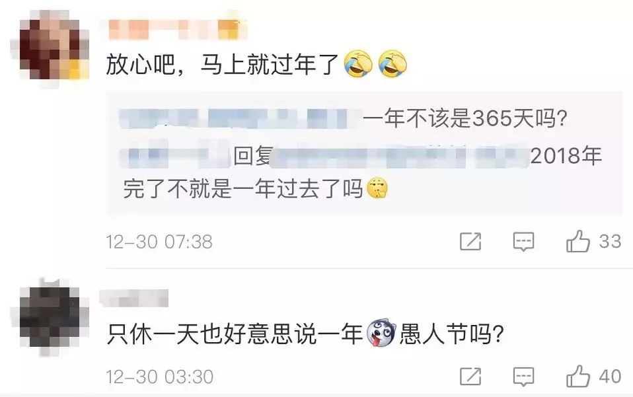Viewport: 633px width, 397px height.
Task: Like the comment with 40 likes
Action: (x=577, y=376)
